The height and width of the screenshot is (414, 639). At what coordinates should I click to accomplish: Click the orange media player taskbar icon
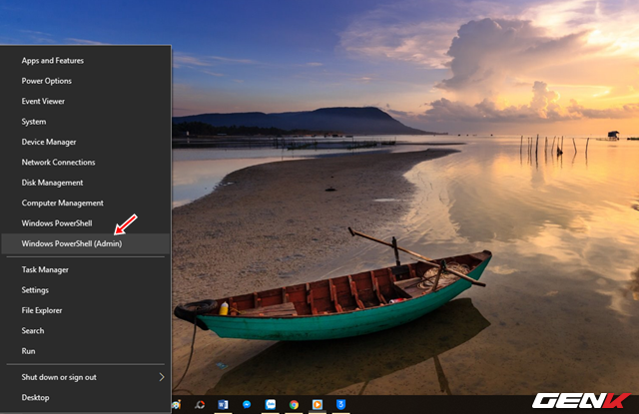(318, 404)
